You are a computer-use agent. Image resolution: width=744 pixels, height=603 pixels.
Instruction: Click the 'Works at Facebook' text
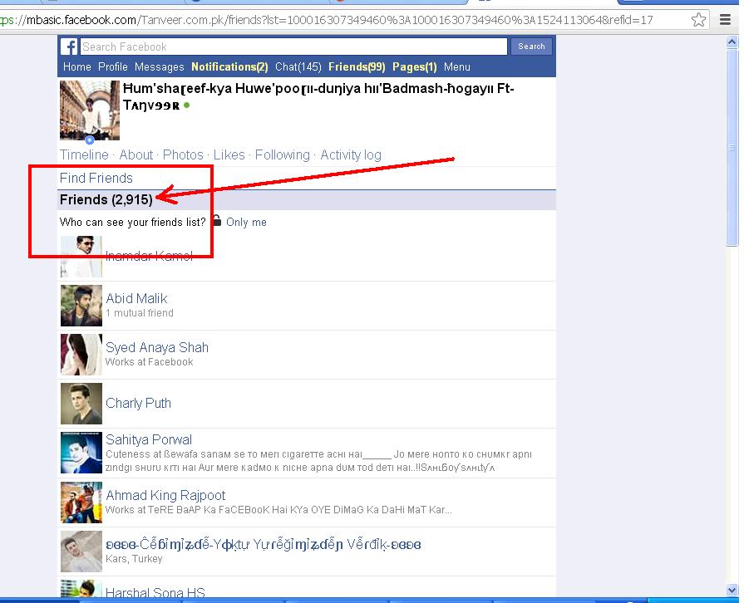point(149,361)
